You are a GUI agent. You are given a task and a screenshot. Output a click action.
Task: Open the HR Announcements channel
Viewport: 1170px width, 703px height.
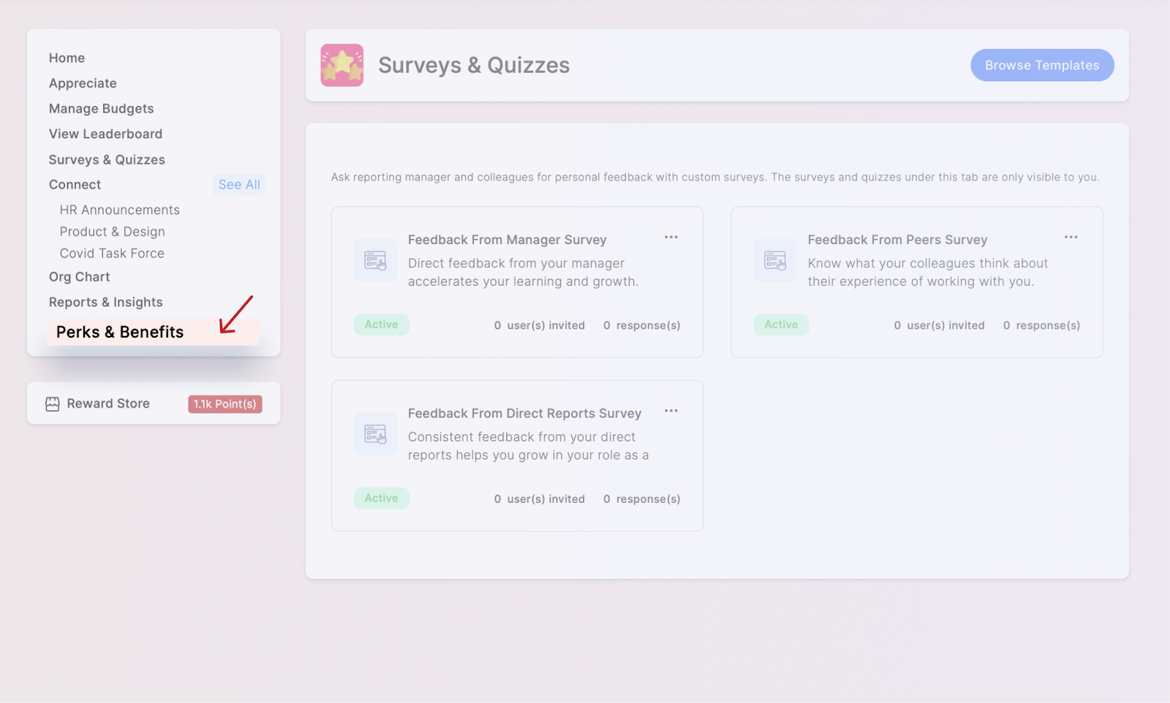(120, 210)
